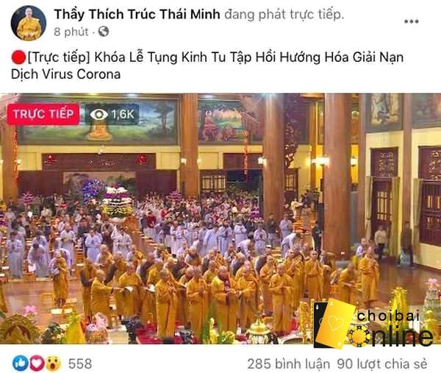The height and width of the screenshot is (373, 441).
Task: View the 90 lượt chia sẻ shares
Action: tap(382, 364)
